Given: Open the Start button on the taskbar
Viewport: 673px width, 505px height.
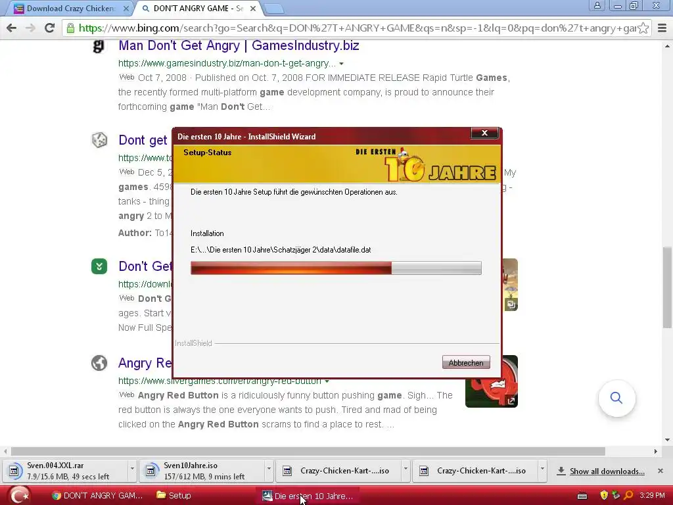Looking at the screenshot, I should [x=19, y=496].
